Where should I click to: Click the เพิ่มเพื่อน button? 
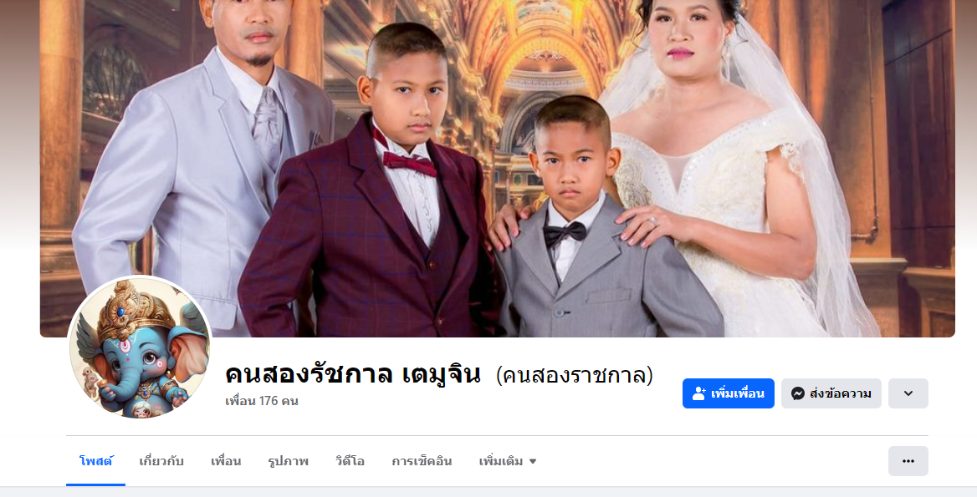[729, 393]
